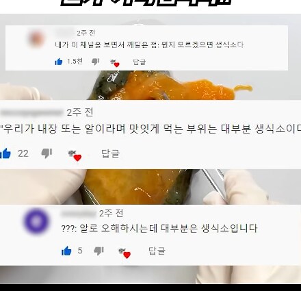This screenshot has width=301, height=291.
Task: Dislike the middle comment with 22 likes
Action: pyautogui.click(x=47, y=153)
